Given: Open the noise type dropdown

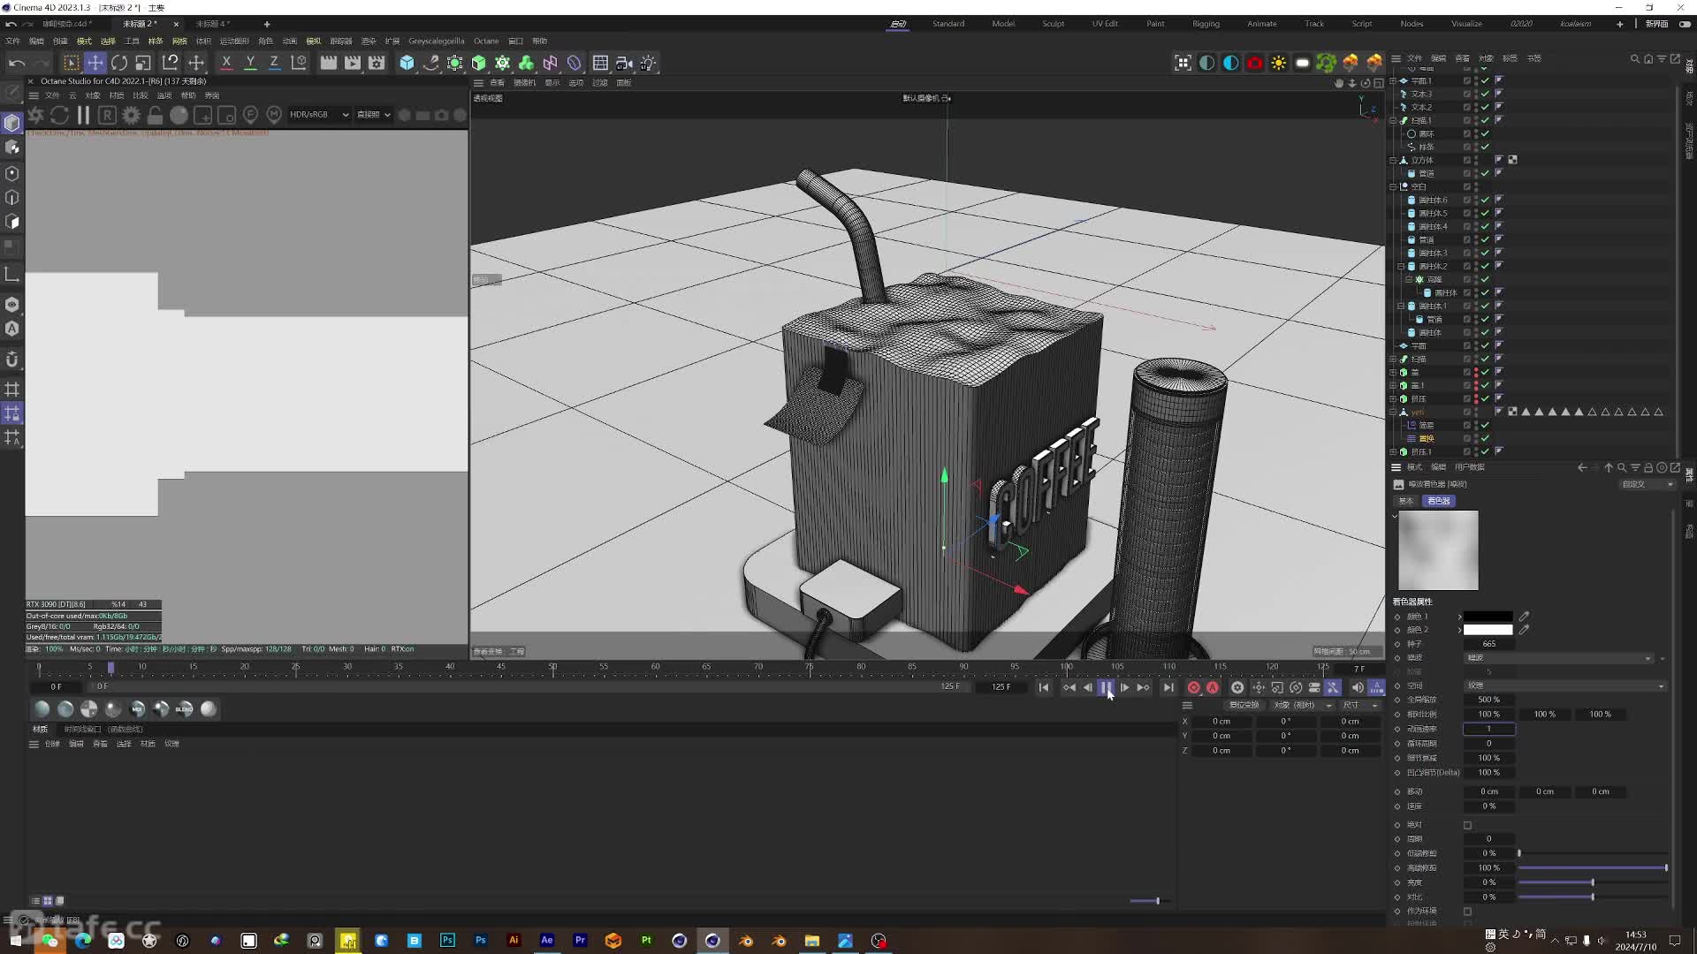Looking at the screenshot, I should 1558,658.
